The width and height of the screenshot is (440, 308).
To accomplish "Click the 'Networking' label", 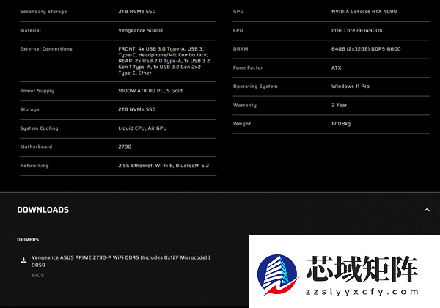I will pos(34,166).
